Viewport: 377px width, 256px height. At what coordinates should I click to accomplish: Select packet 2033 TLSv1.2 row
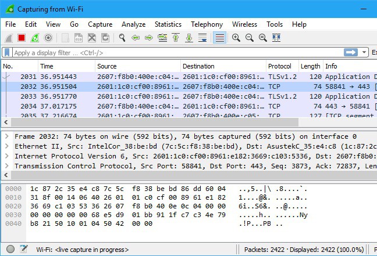[x=189, y=96]
